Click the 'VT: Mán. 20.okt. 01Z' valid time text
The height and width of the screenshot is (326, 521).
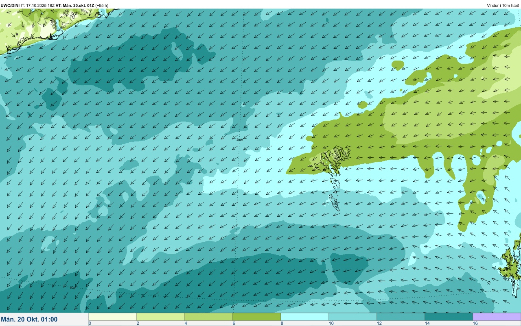75,6
